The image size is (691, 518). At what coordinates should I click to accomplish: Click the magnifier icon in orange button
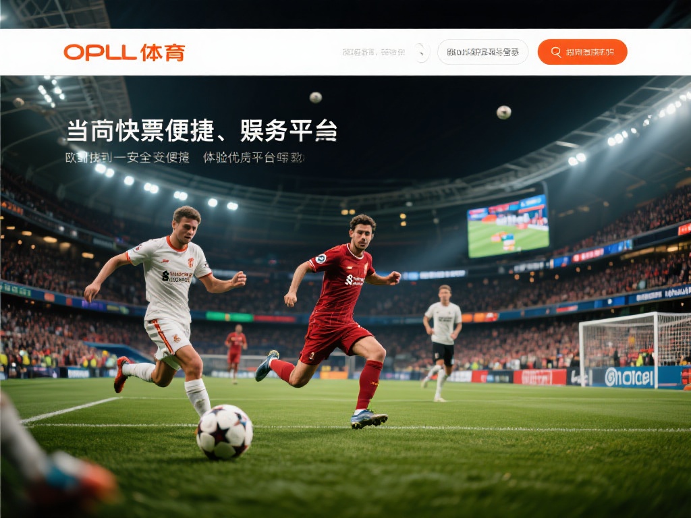[556, 52]
